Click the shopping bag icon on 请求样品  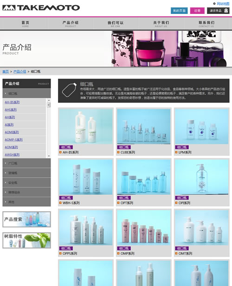(x=226, y=11)
